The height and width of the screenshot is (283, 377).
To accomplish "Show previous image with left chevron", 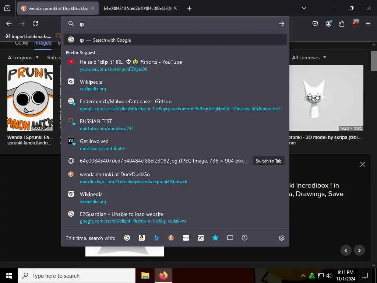I will click(346, 251).
